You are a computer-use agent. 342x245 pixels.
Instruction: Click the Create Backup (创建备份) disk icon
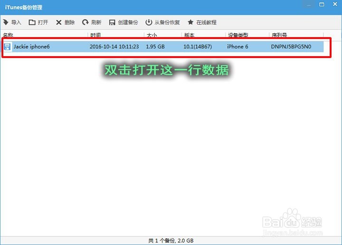[112, 22]
